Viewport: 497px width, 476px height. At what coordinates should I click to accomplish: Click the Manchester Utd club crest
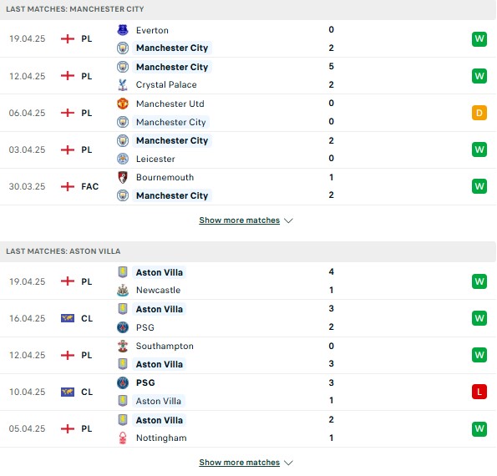pyautogui.click(x=123, y=104)
